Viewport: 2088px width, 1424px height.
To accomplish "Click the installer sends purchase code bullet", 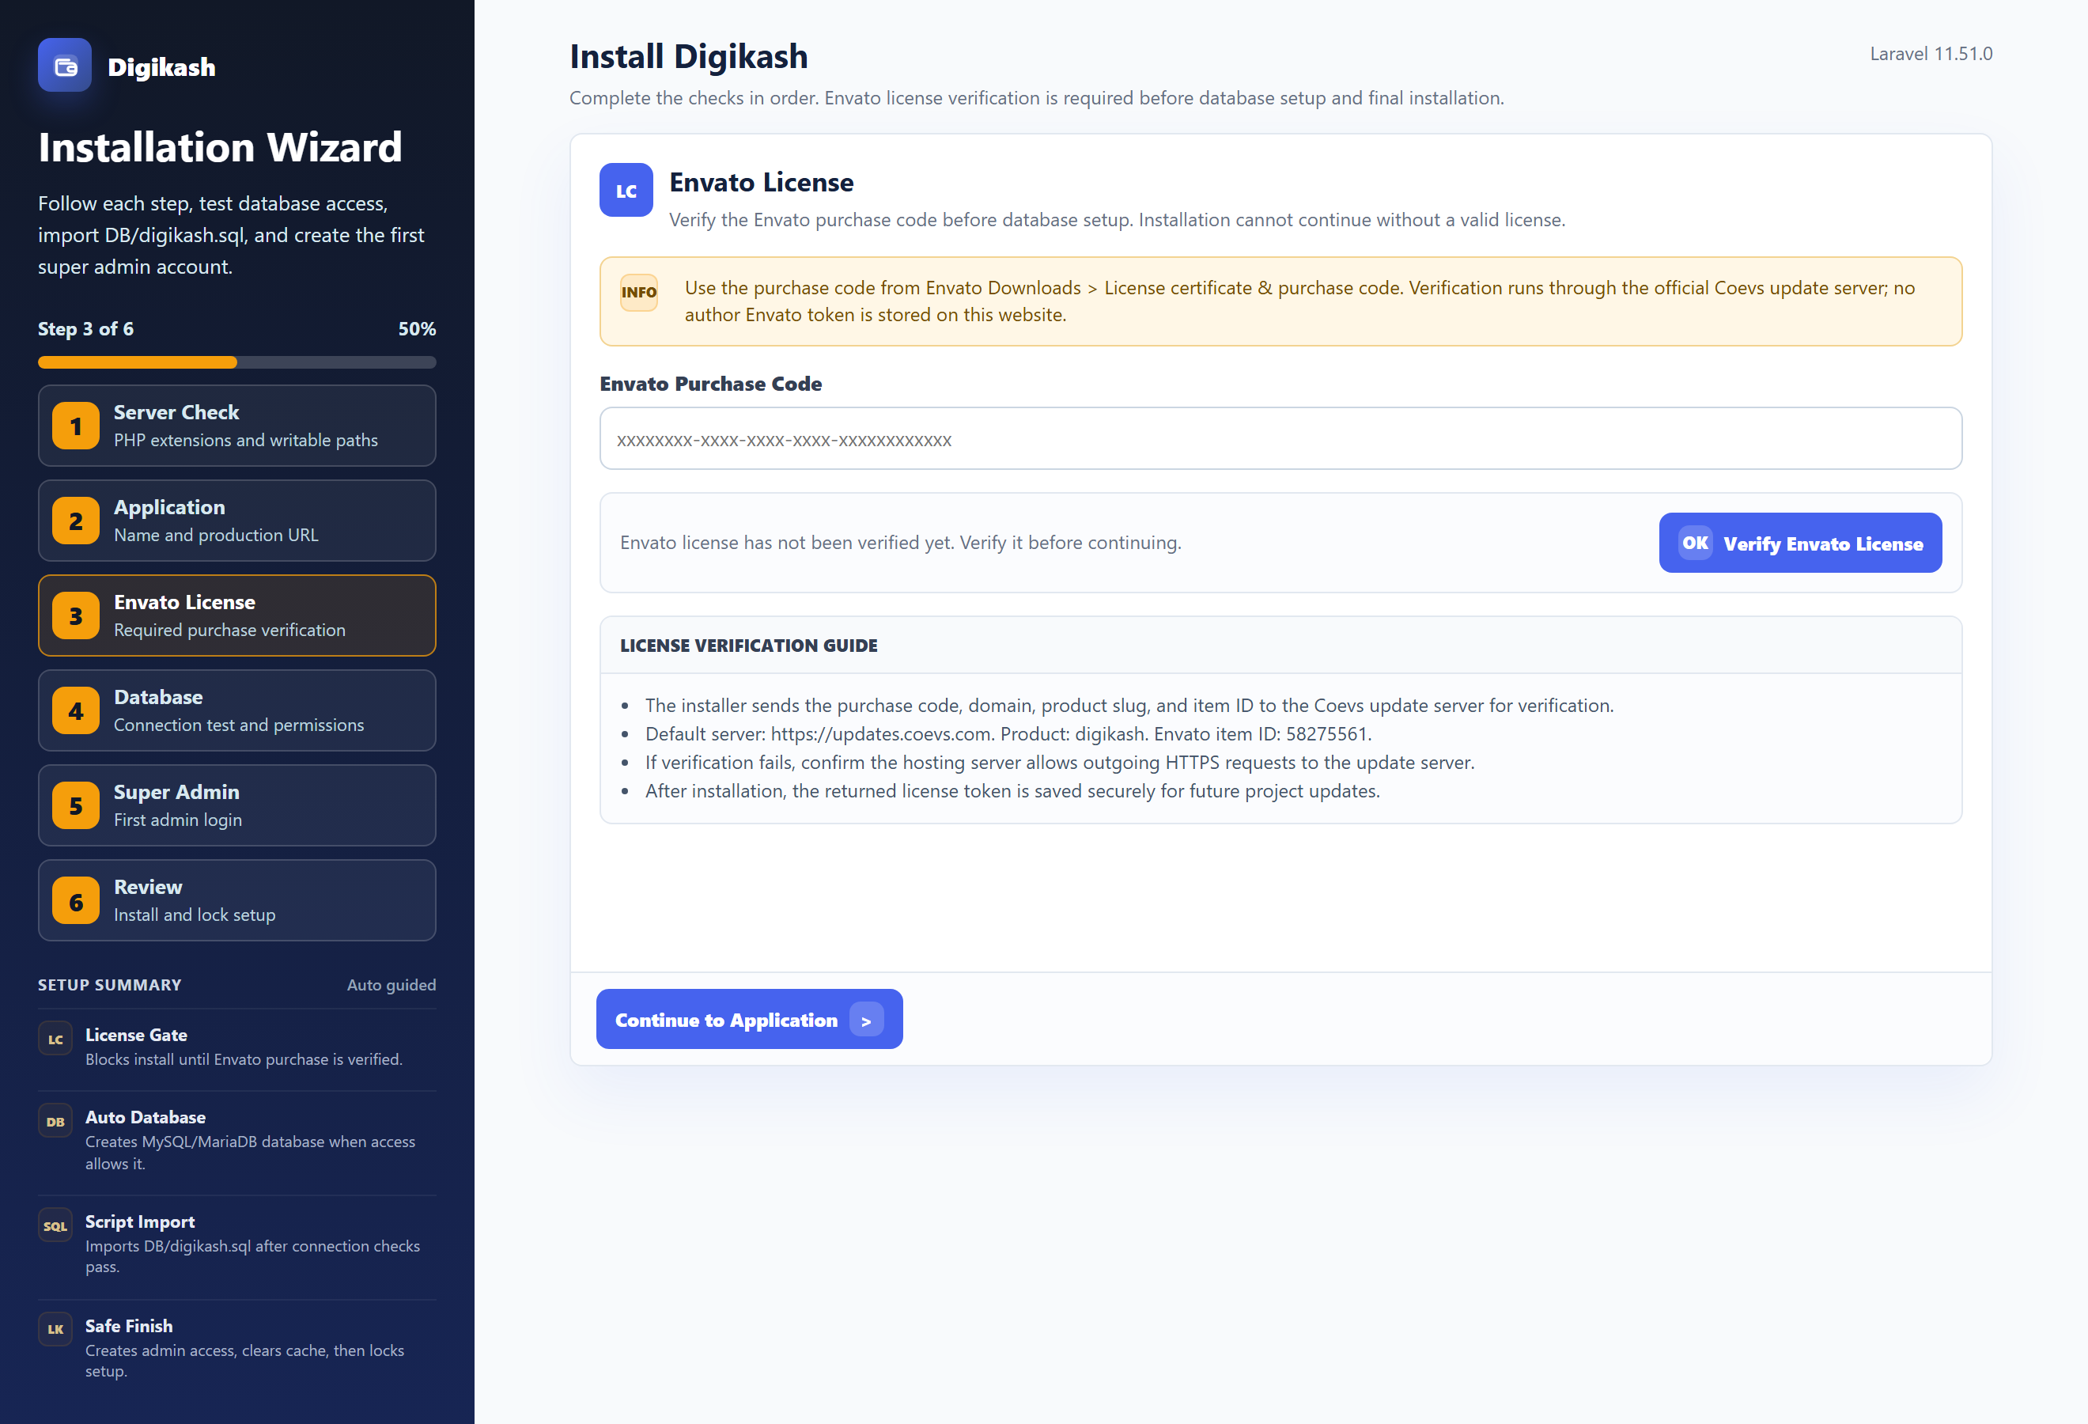I will click(1129, 706).
